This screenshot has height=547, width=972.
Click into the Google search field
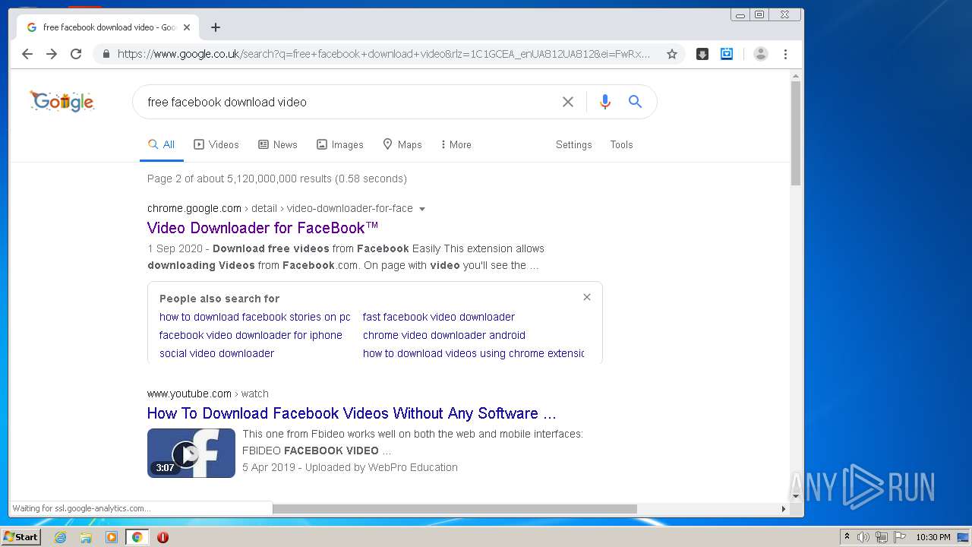pyautogui.click(x=349, y=102)
